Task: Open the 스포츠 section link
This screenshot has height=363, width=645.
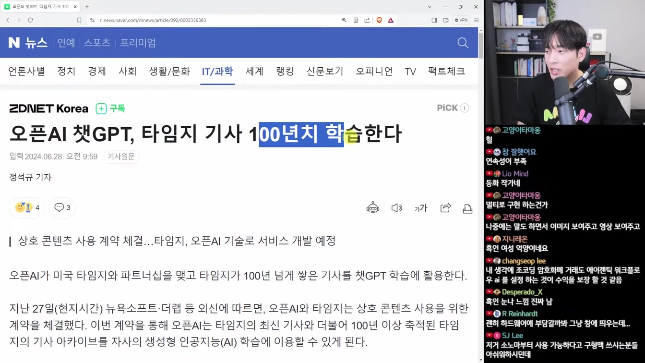Action: (97, 43)
